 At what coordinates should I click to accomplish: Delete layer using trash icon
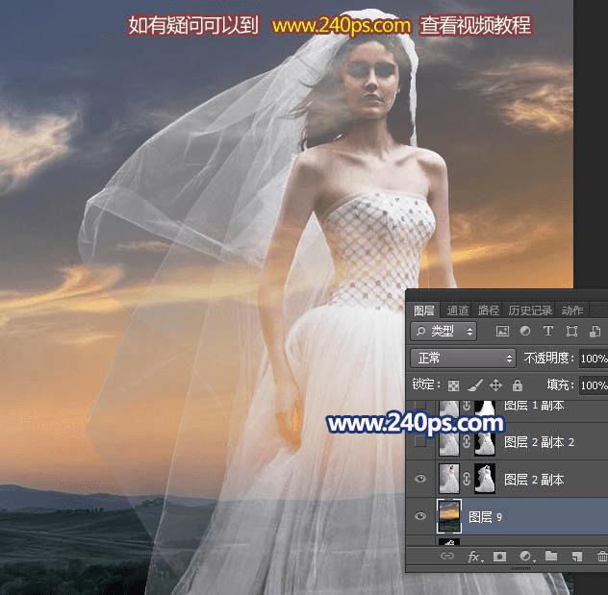pyautogui.click(x=602, y=557)
